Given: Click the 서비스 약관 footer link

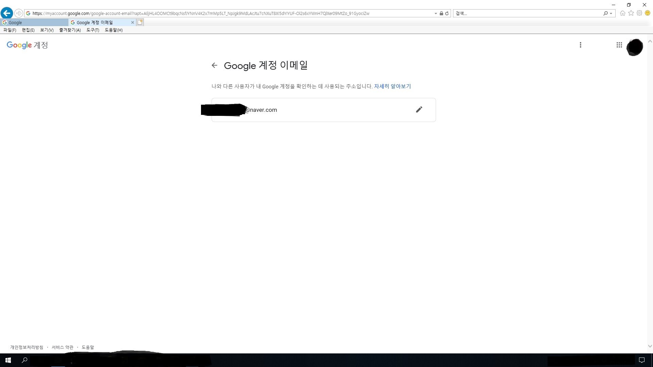Looking at the screenshot, I should [x=63, y=347].
